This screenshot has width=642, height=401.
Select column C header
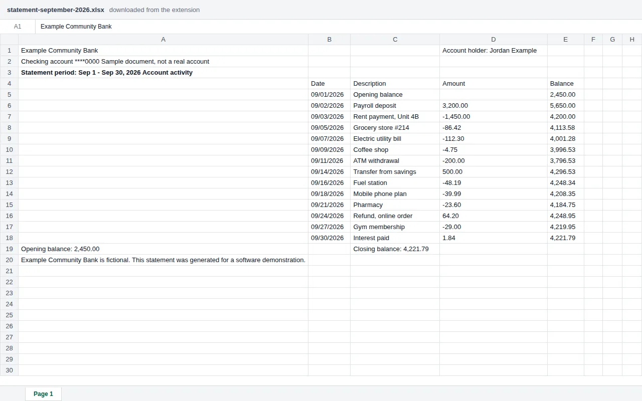point(395,40)
